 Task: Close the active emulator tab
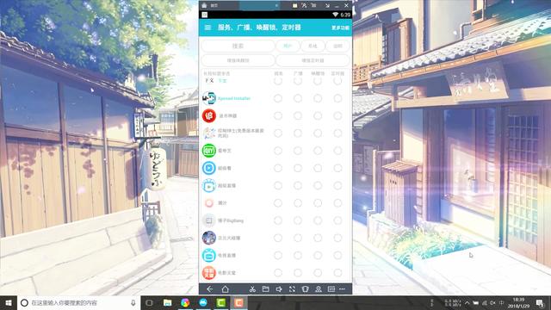coord(276,6)
